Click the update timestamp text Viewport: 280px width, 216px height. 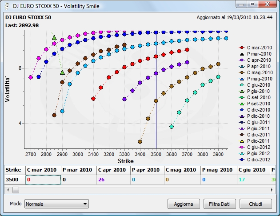click(x=235, y=17)
